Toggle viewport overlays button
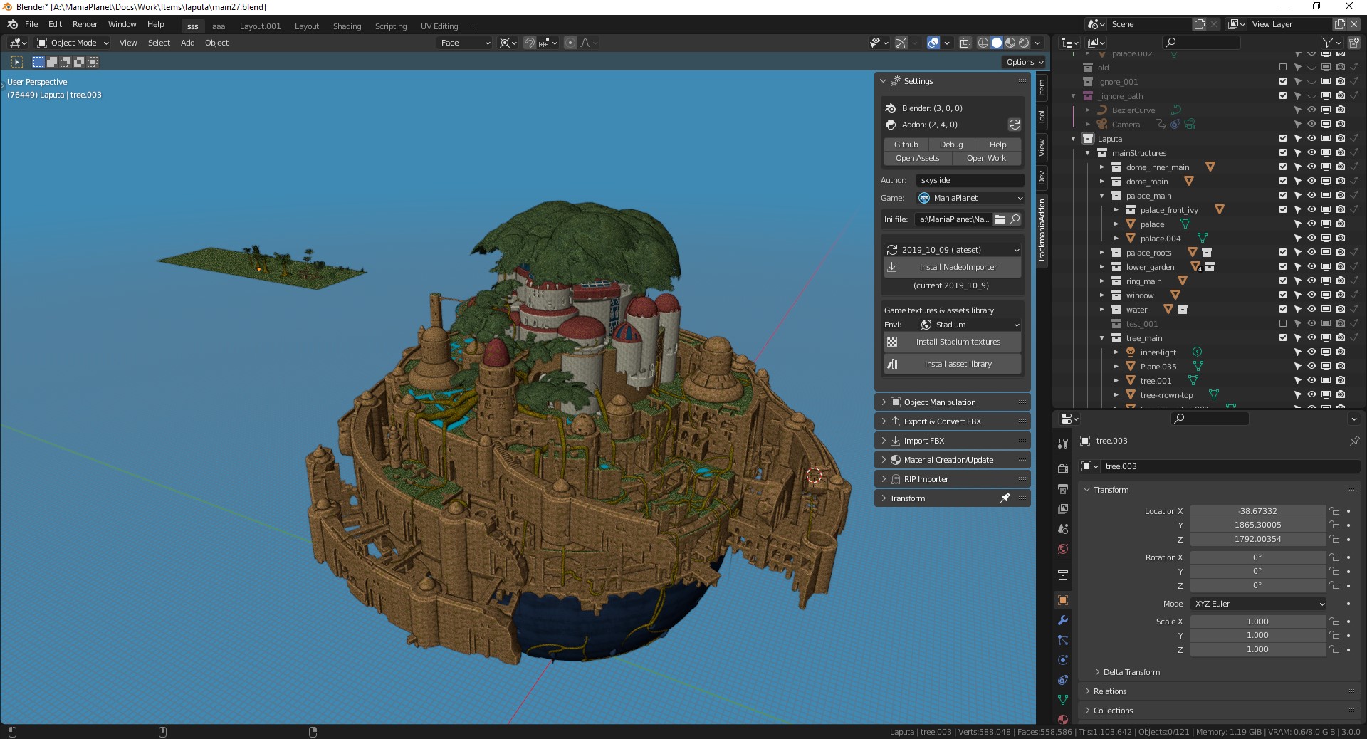 [x=933, y=43]
